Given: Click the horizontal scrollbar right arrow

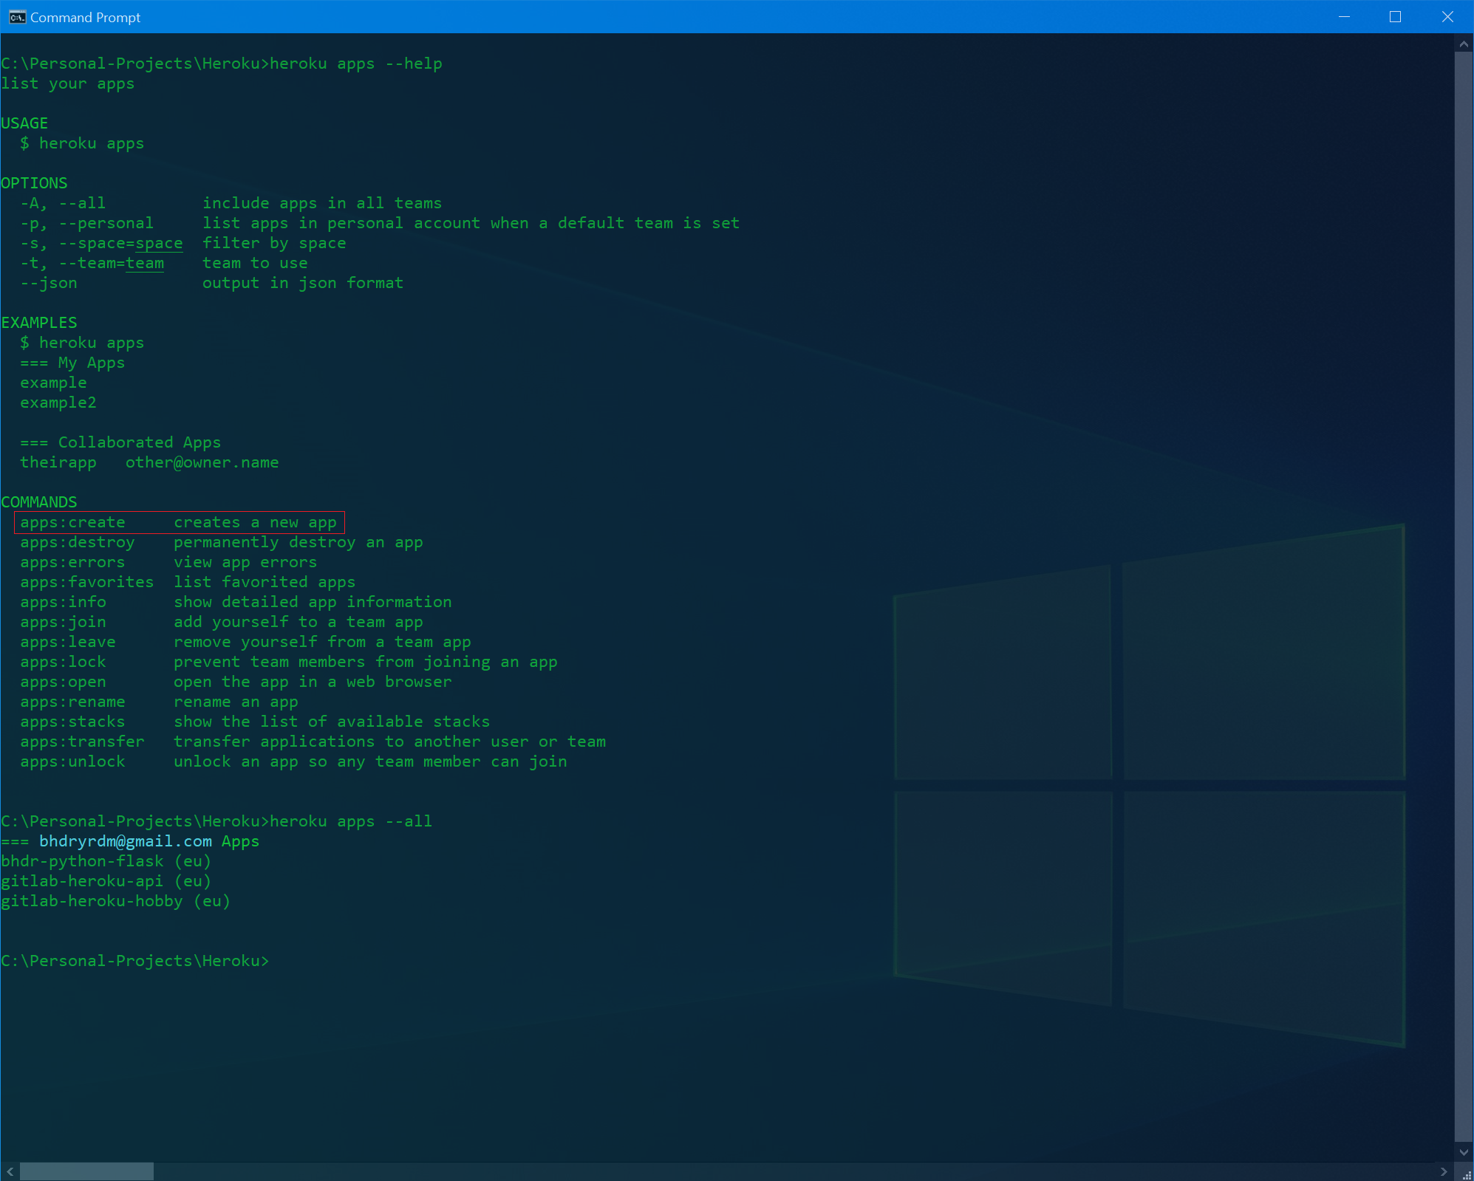Looking at the screenshot, I should tap(1444, 1171).
